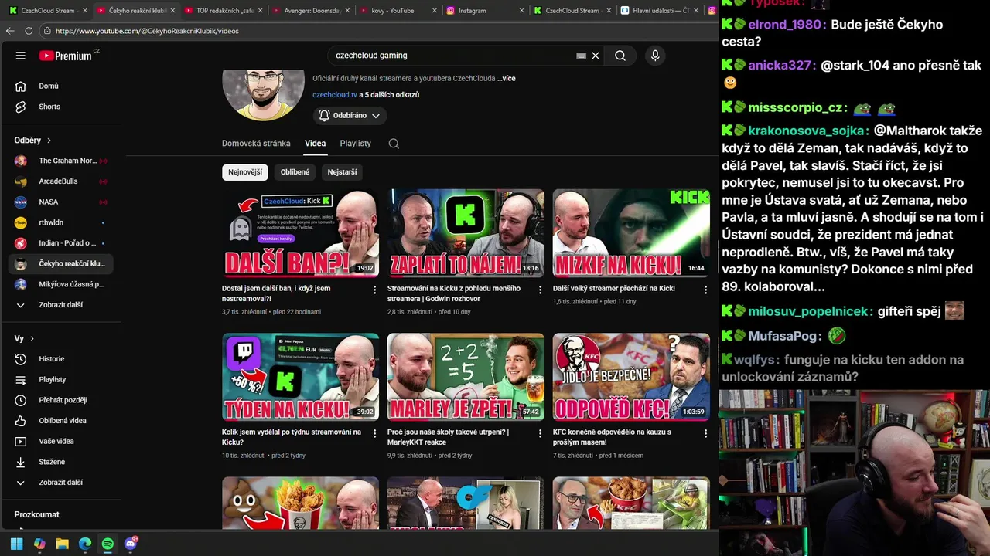Open File Explorer from the taskbar
Image resolution: width=990 pixels, height=556 pixels.
coord(62,544)
